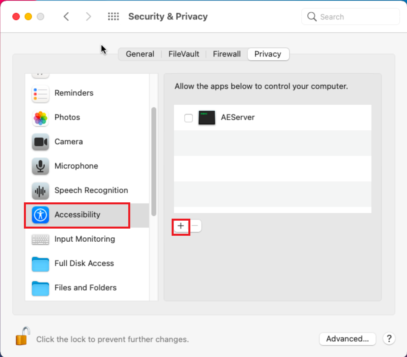Switch to the FileVault tab

[x=184, y=54]
